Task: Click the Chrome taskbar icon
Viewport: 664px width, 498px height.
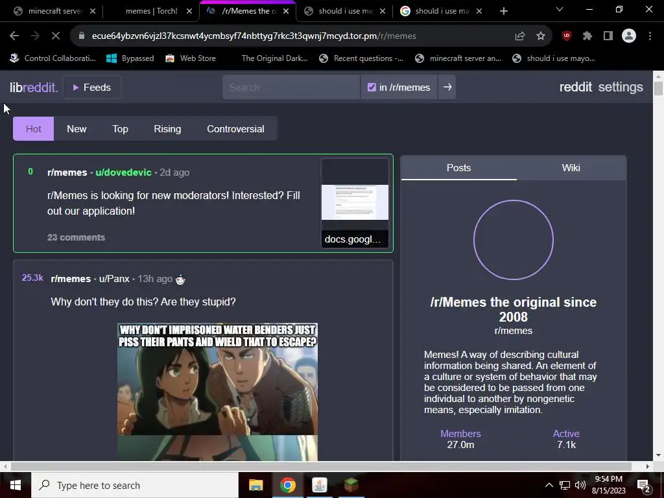Action: 287,485
